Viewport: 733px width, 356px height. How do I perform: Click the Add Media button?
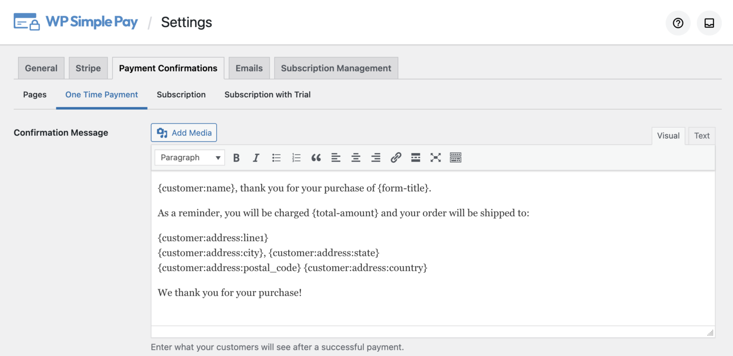tap(184, 132)
